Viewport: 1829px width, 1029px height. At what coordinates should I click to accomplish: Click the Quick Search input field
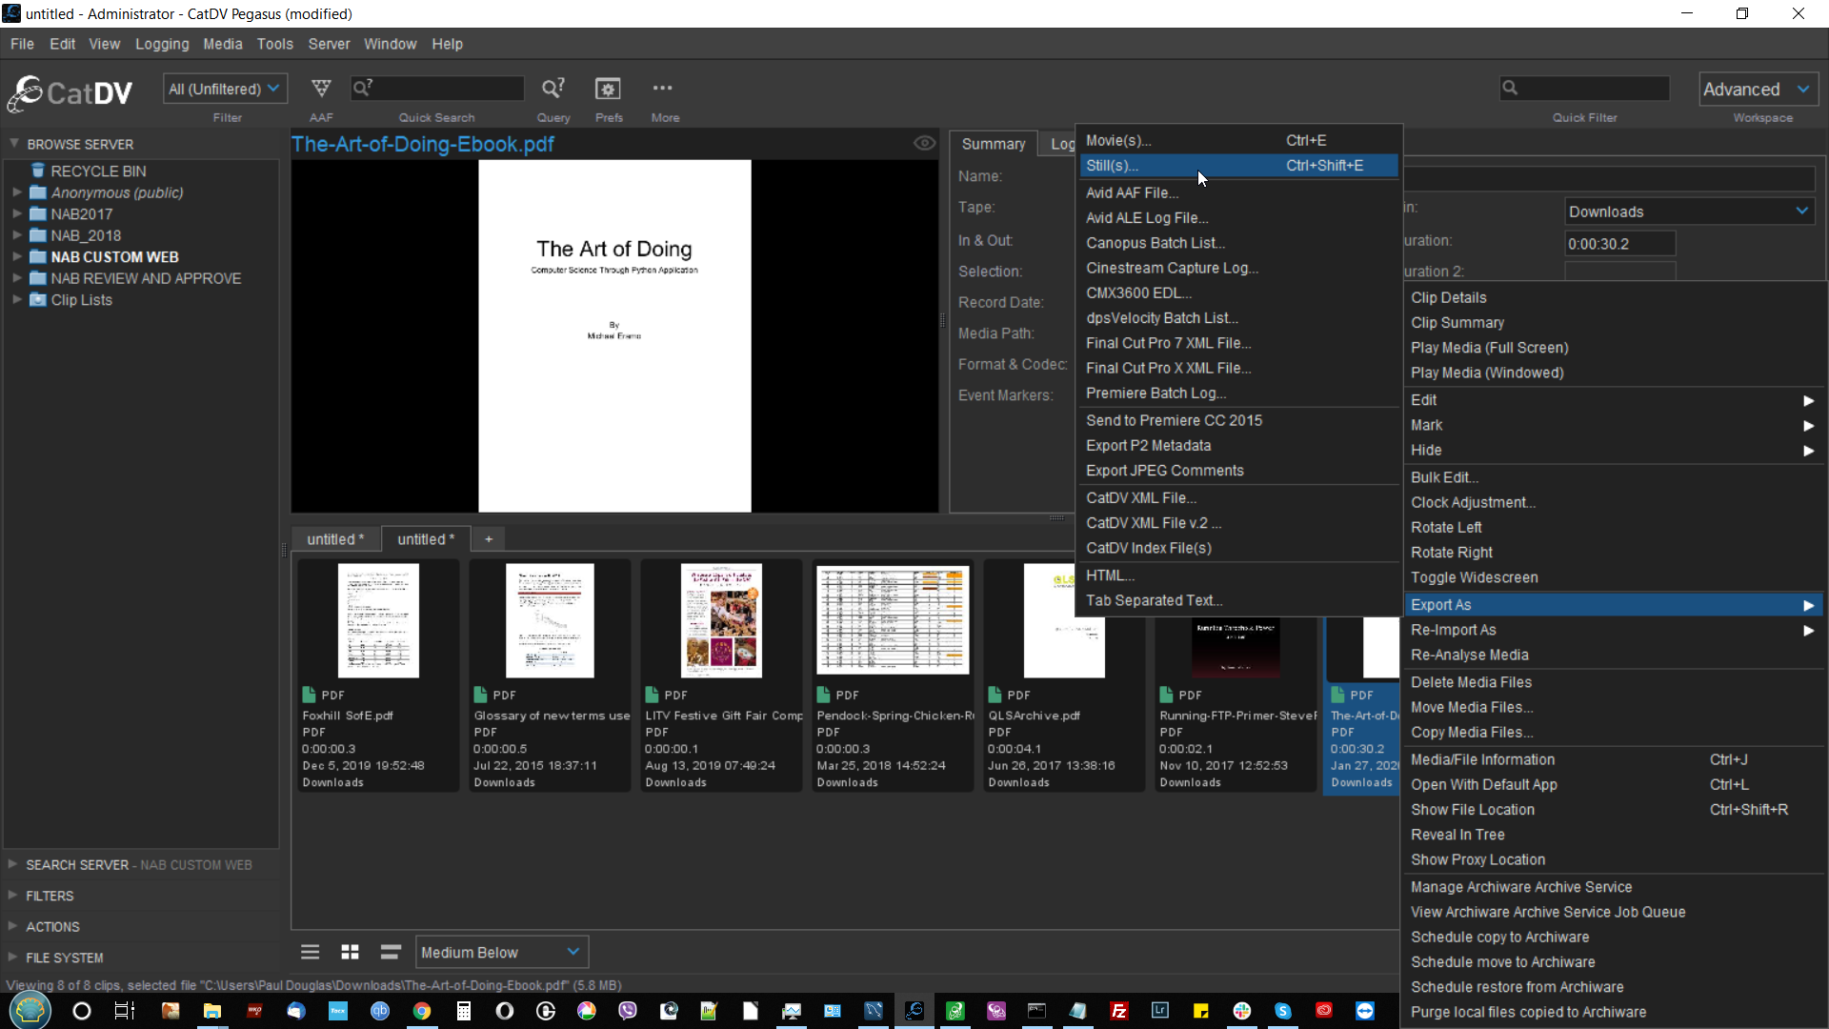coord(437,89)
